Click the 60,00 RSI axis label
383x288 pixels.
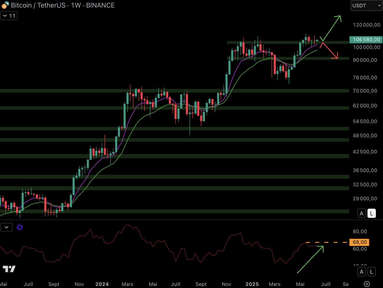(x=360, y=249)
